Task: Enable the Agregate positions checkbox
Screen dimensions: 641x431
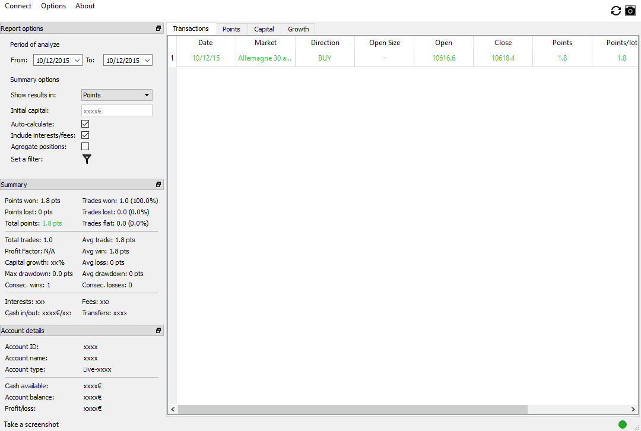Action: [85, 147]
